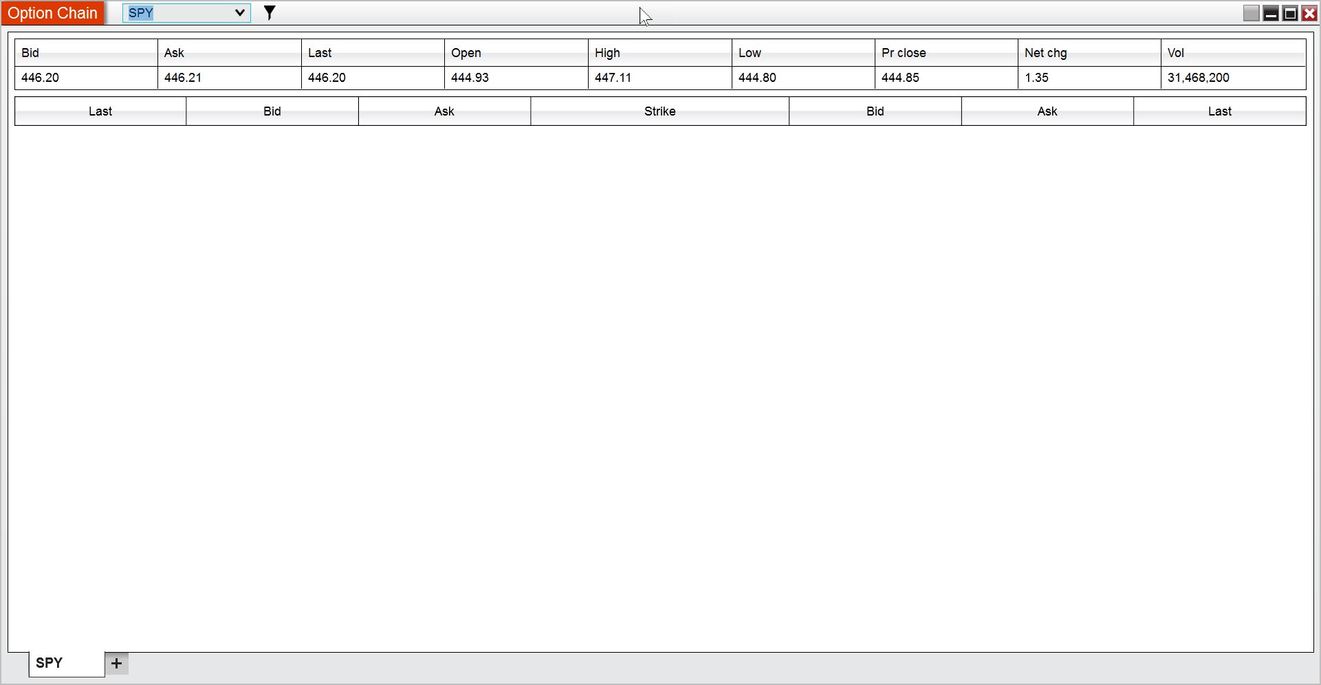Add a new tab with plus button
Screen dimensions: 1321x685
pos(116,663)
